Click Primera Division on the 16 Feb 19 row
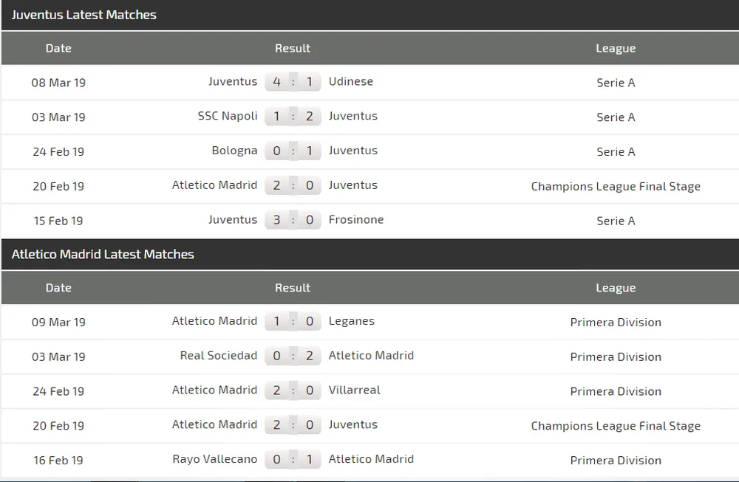The image size is (739, 482). point(616,460)
